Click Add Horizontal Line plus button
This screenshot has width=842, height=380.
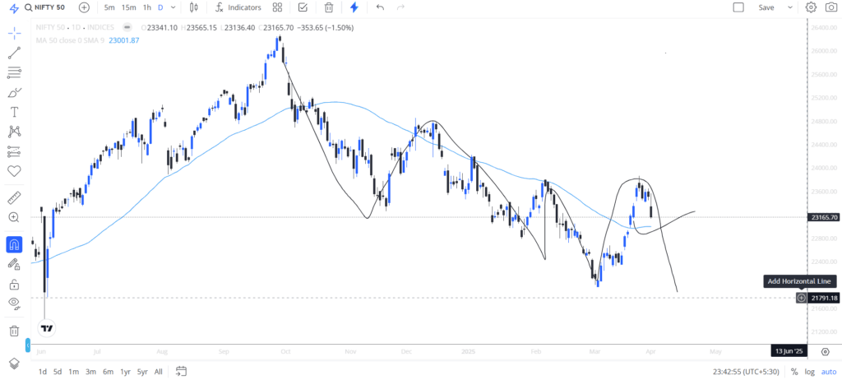click(x=801, y=298)
